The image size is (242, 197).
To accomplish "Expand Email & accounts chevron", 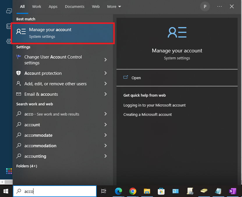I will [106, 94].
